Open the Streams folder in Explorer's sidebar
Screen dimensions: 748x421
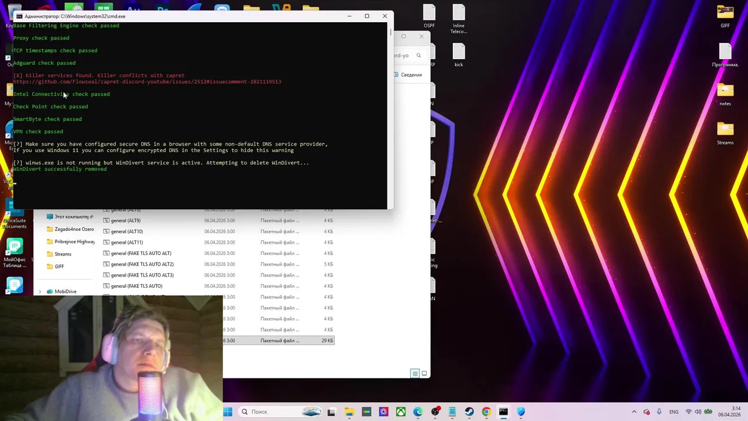coord(59,254)
